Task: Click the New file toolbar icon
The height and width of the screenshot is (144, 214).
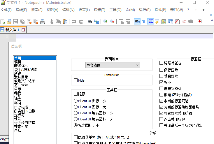Action: click(2, 22)
